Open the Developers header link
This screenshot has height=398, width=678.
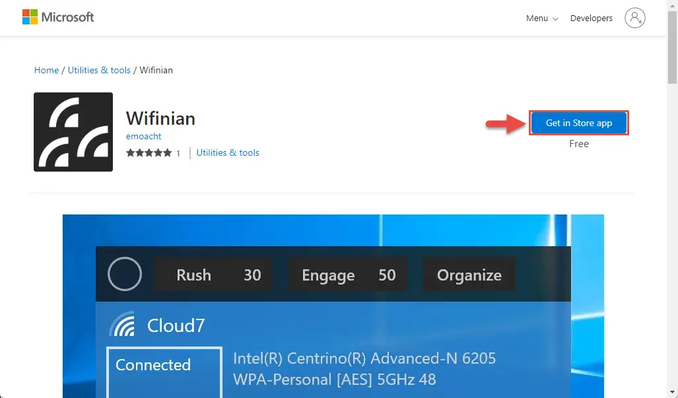(591, 18)
